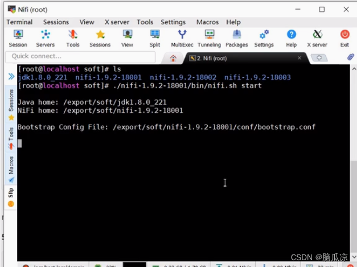
Task: Open the Macros menu in menu bar
Action: pyautogui.click(x=208, y=22)
